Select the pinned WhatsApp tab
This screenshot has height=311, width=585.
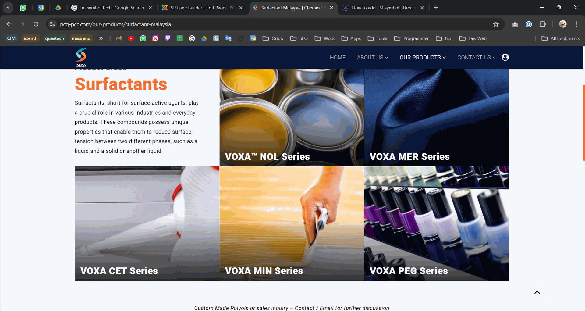(x=23, y=8)
